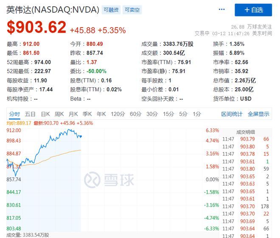The height and width of the screenshot is (238, 280).
Task: Open 区间统计 range statistics
Action: pos(232,114)
